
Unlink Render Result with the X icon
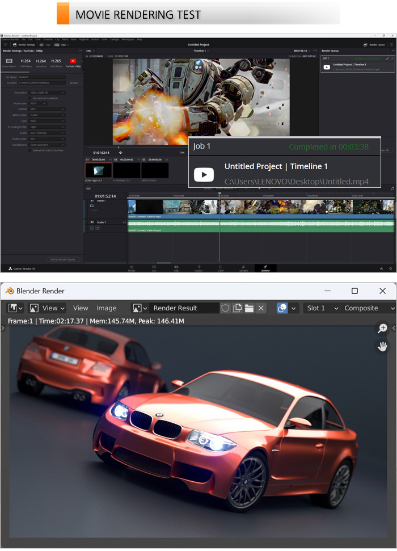[261, 308]
